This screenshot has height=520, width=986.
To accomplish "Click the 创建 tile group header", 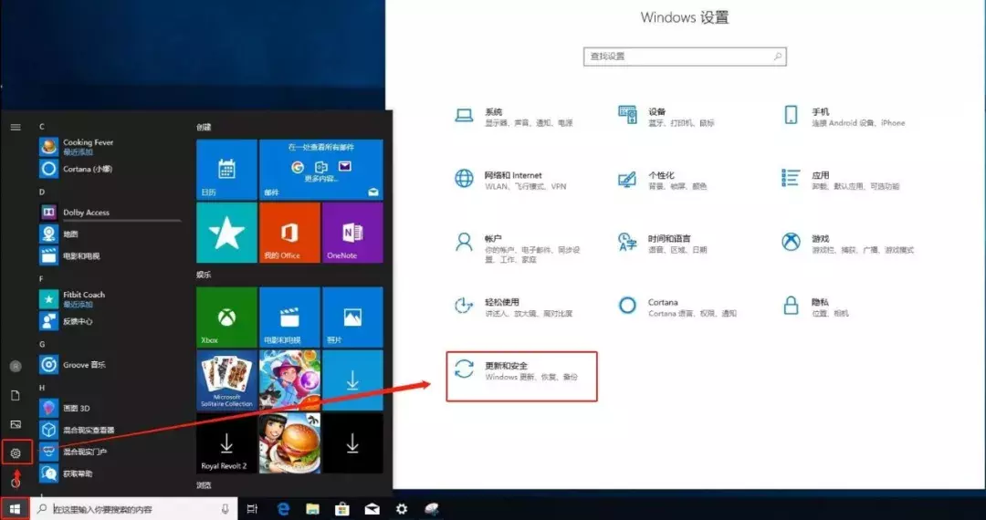I will coord(204,127).
